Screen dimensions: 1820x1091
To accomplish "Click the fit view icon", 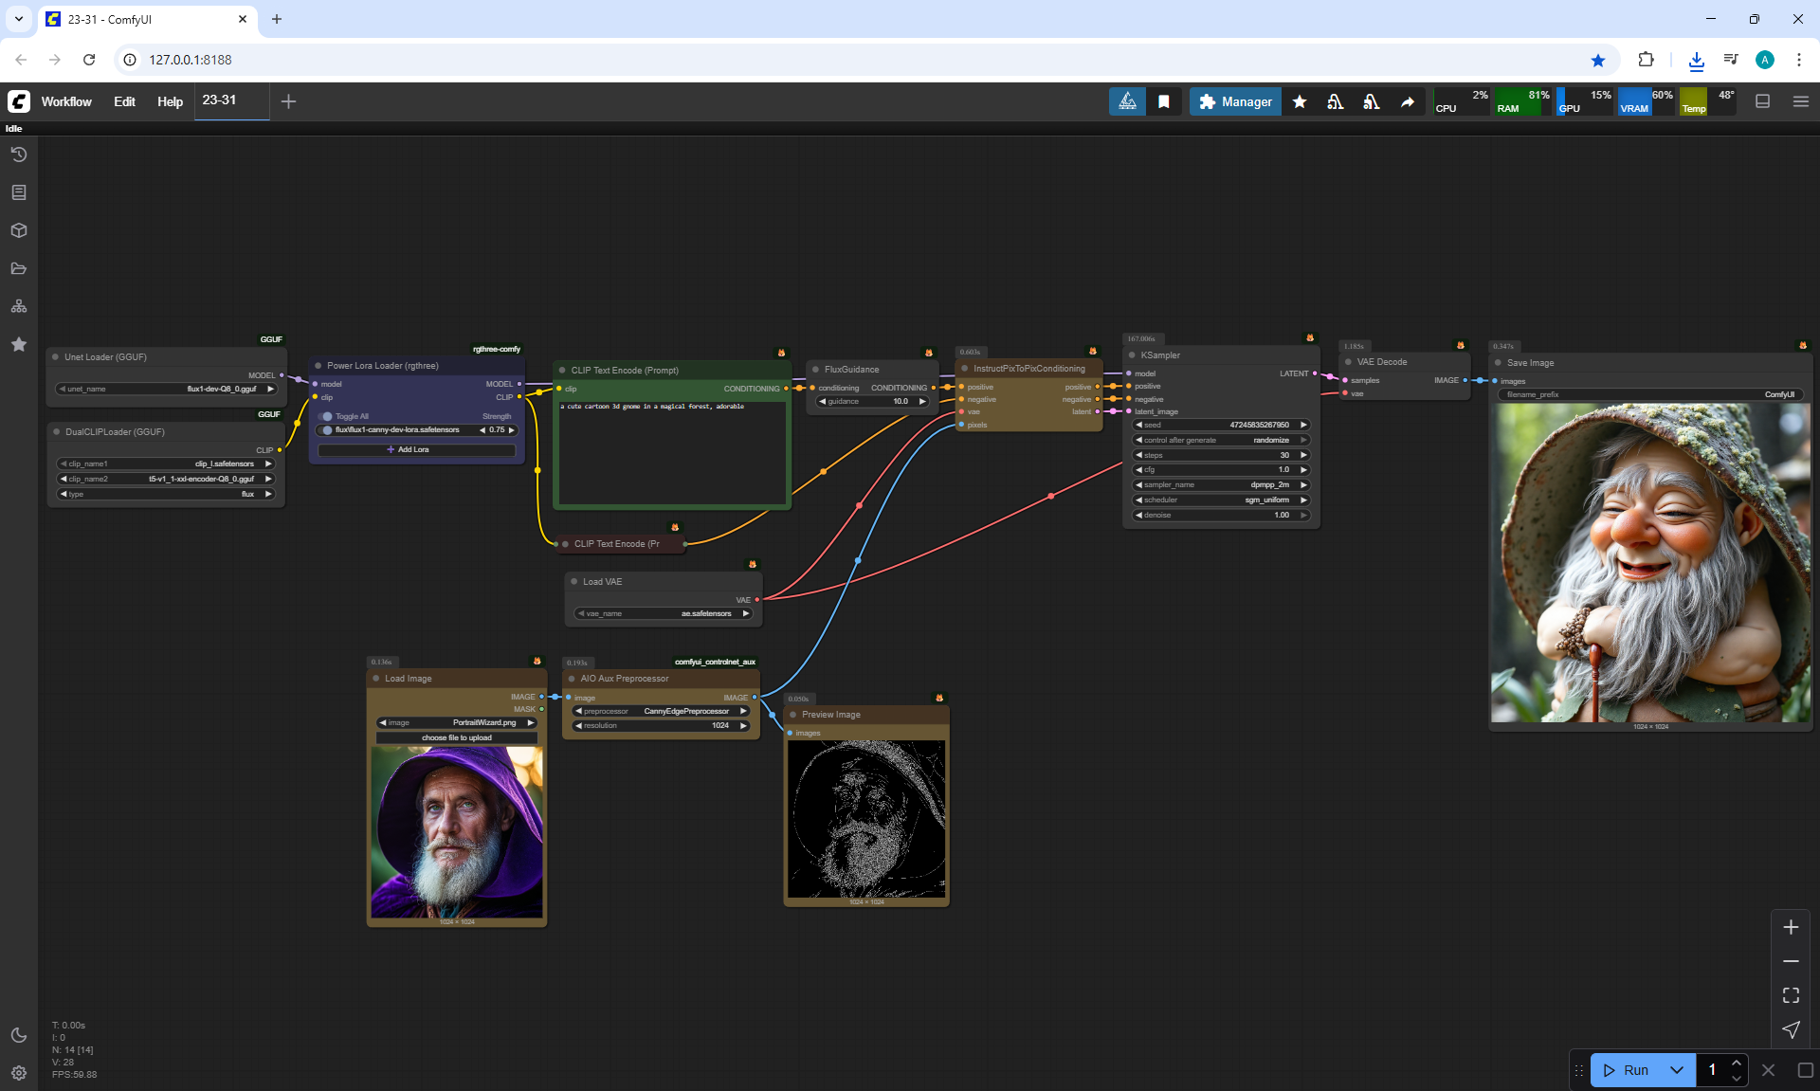I will coord(1791,995).
